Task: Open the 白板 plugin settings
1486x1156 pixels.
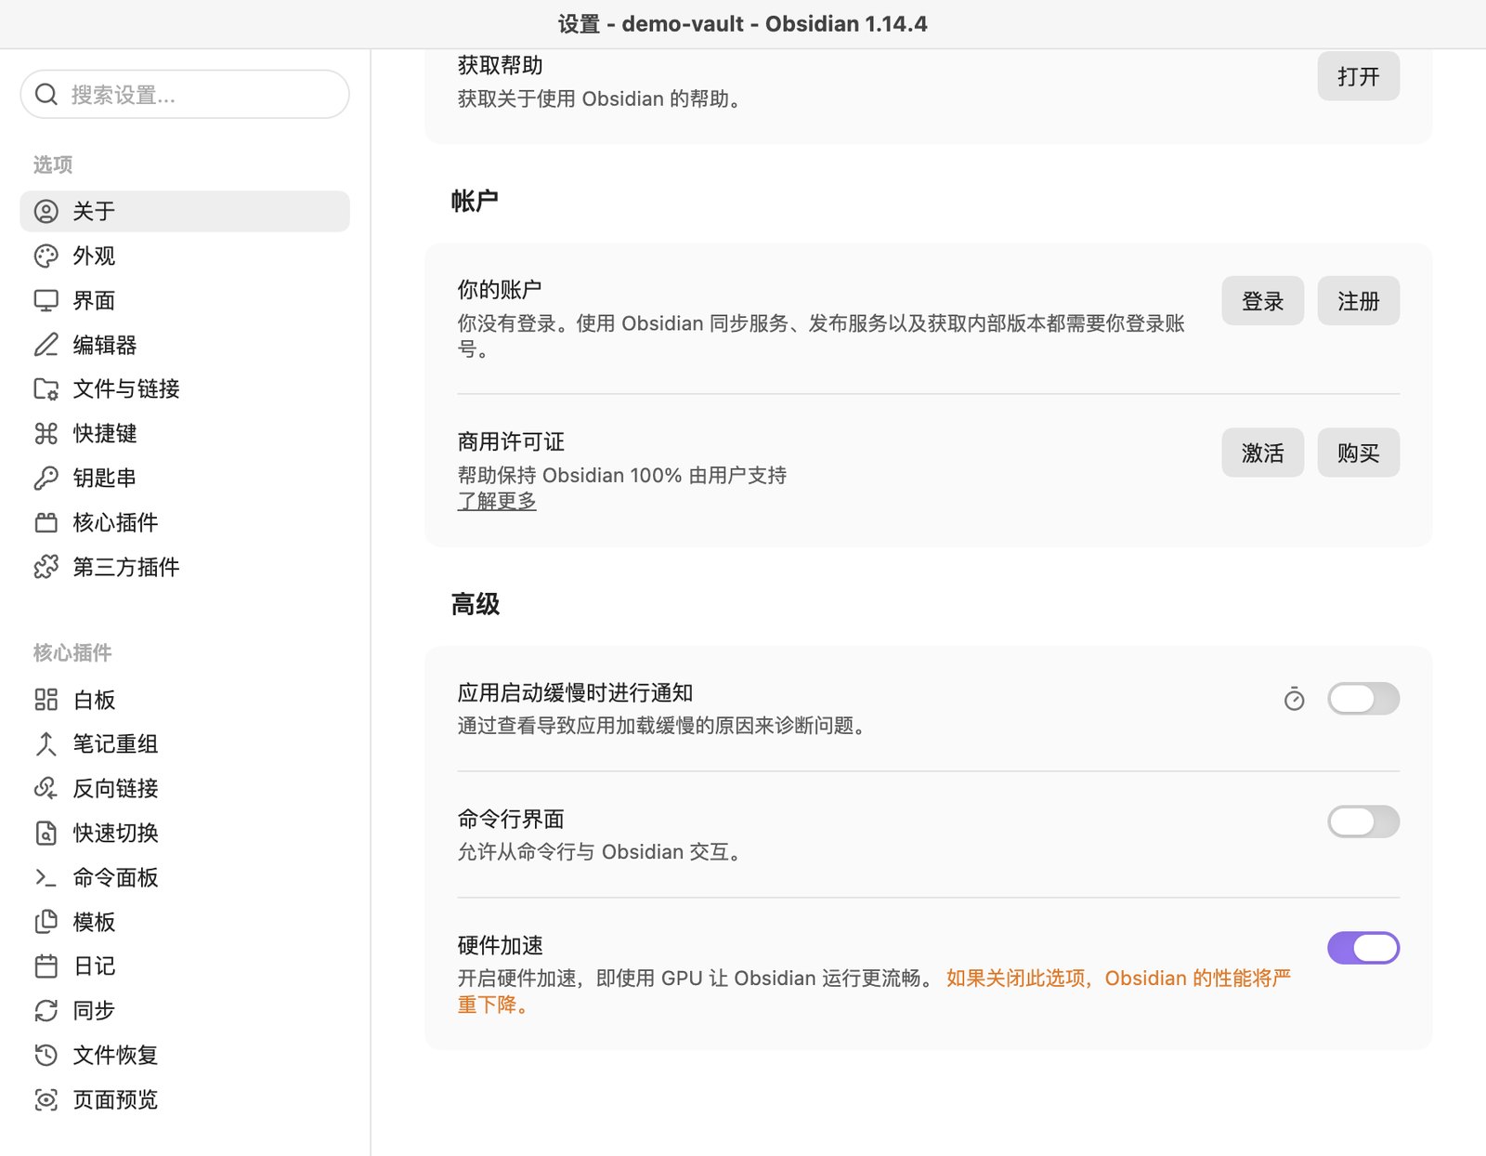Action: click(185, 700)
